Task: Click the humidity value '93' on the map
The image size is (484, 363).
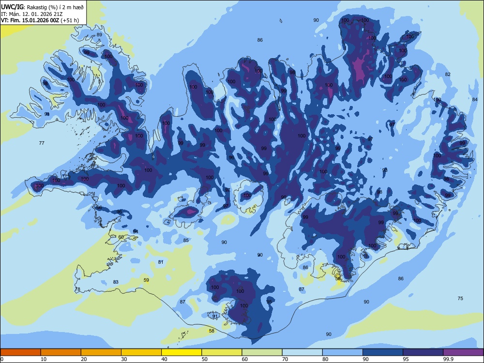Action: coord(385,170)
